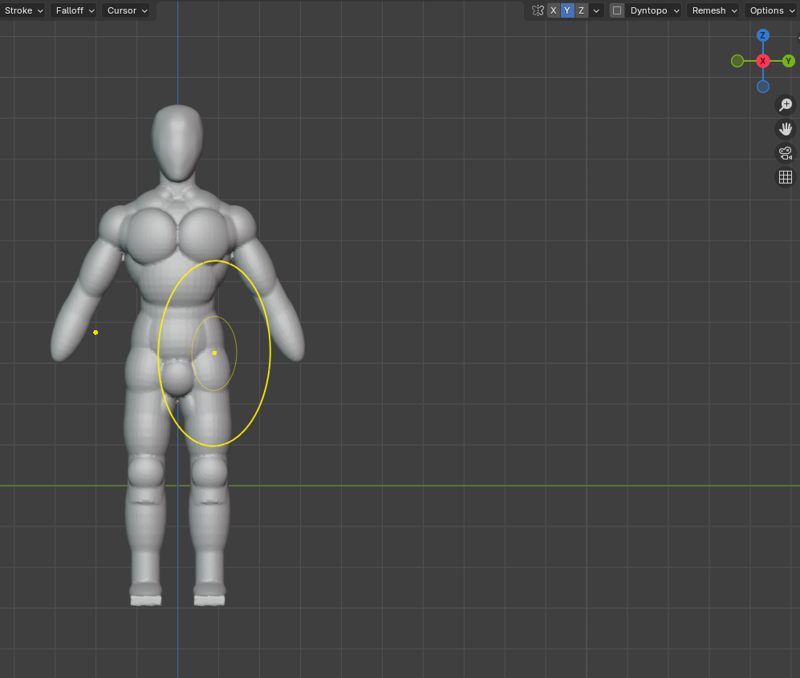The height and width of the screenshot is (678, 800).
Task: Toggle Z axis symmetry
Action: [x=581, y=10]
